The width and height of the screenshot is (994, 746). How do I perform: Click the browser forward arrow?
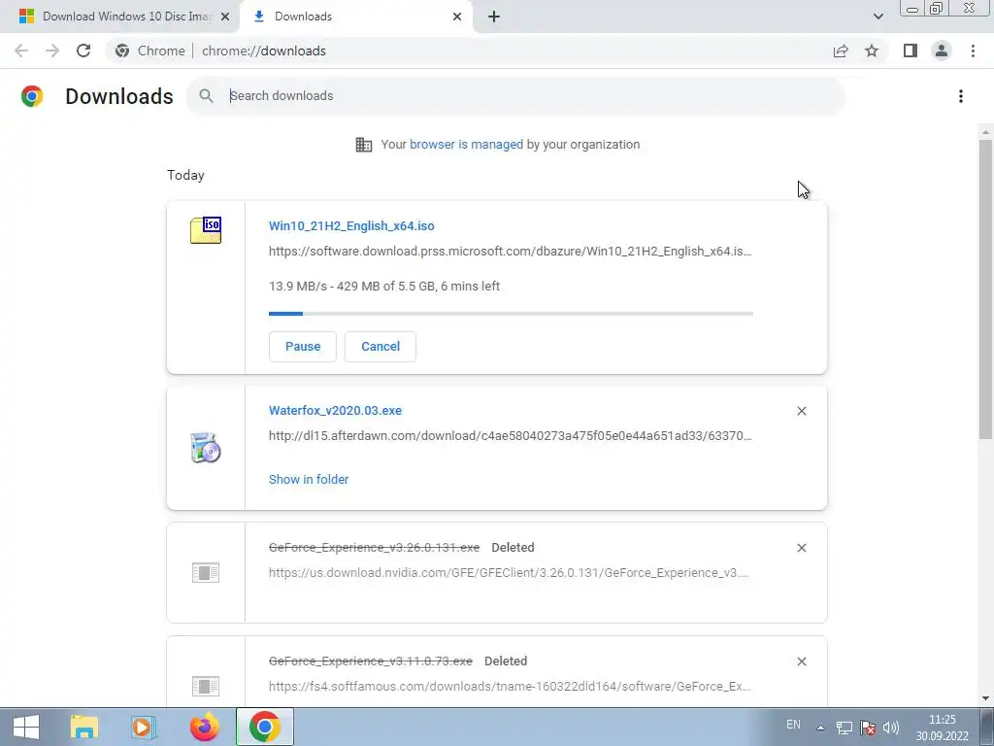pos(52,51)
